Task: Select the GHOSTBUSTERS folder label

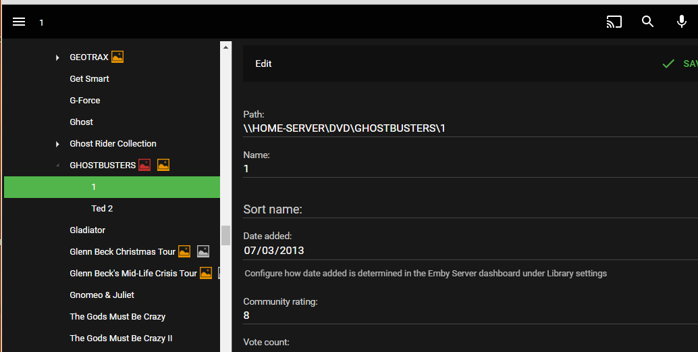Action: pyautogui.click(x=103, y=165)
